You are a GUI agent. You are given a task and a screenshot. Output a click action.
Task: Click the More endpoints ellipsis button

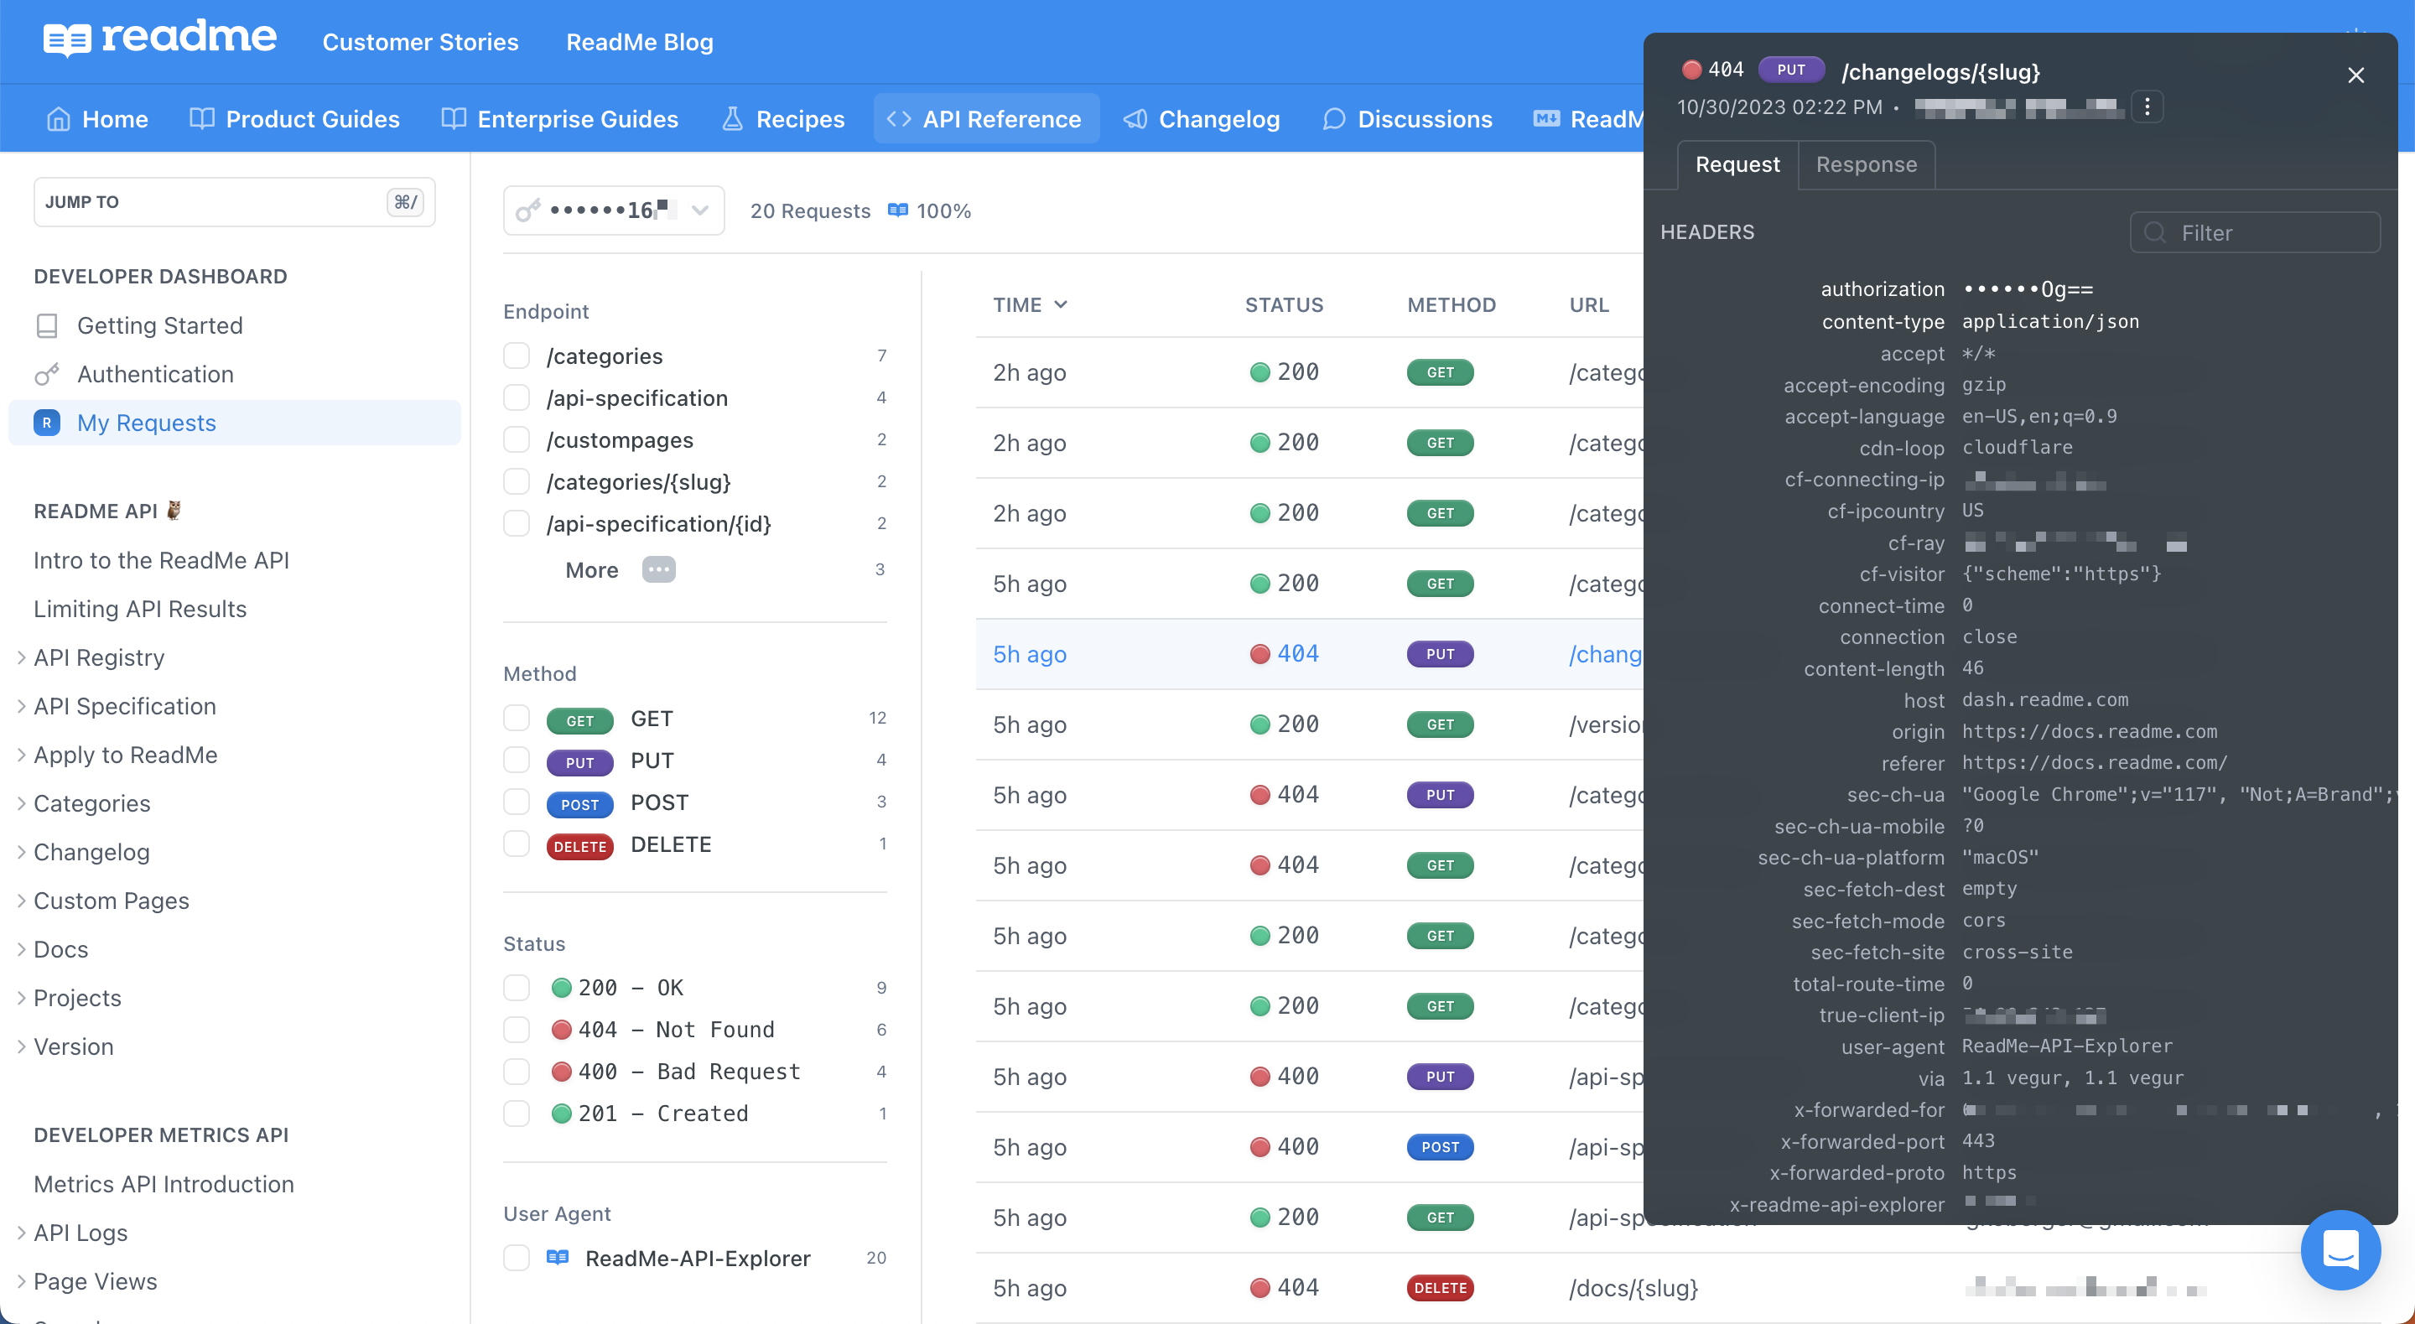(658, 570)
